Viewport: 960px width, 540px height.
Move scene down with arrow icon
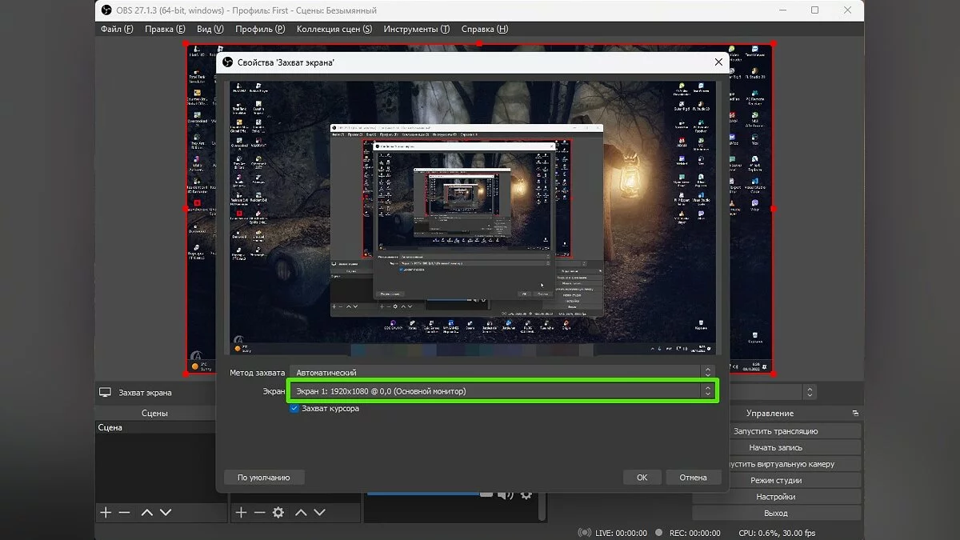pos(166,512)
